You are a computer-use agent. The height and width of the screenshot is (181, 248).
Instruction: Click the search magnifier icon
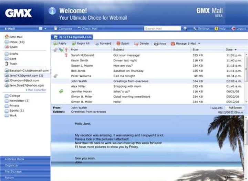[x=185, y=29]
